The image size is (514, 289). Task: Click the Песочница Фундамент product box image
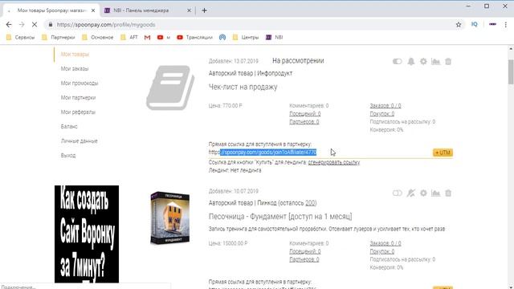point(169,218)
